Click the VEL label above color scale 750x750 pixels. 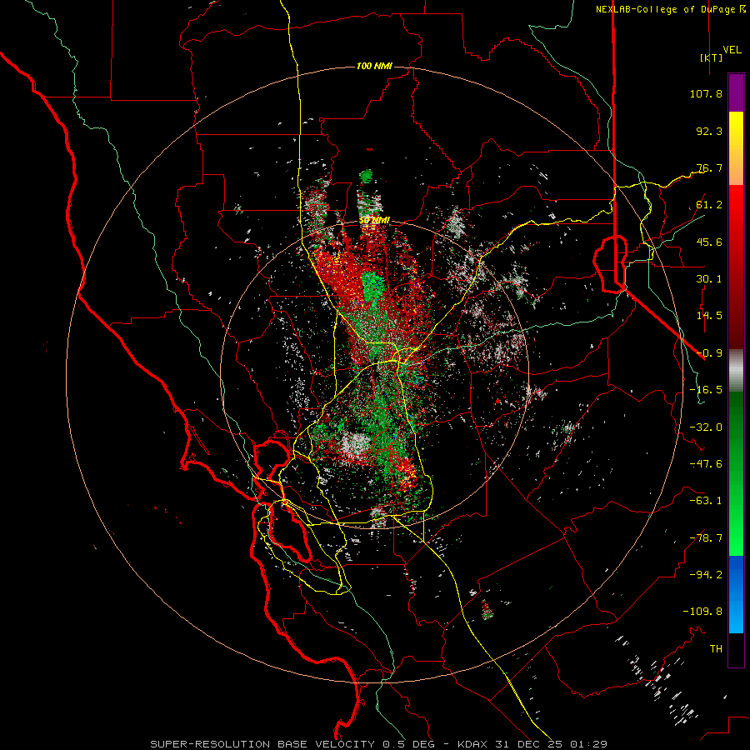[732, 50]
